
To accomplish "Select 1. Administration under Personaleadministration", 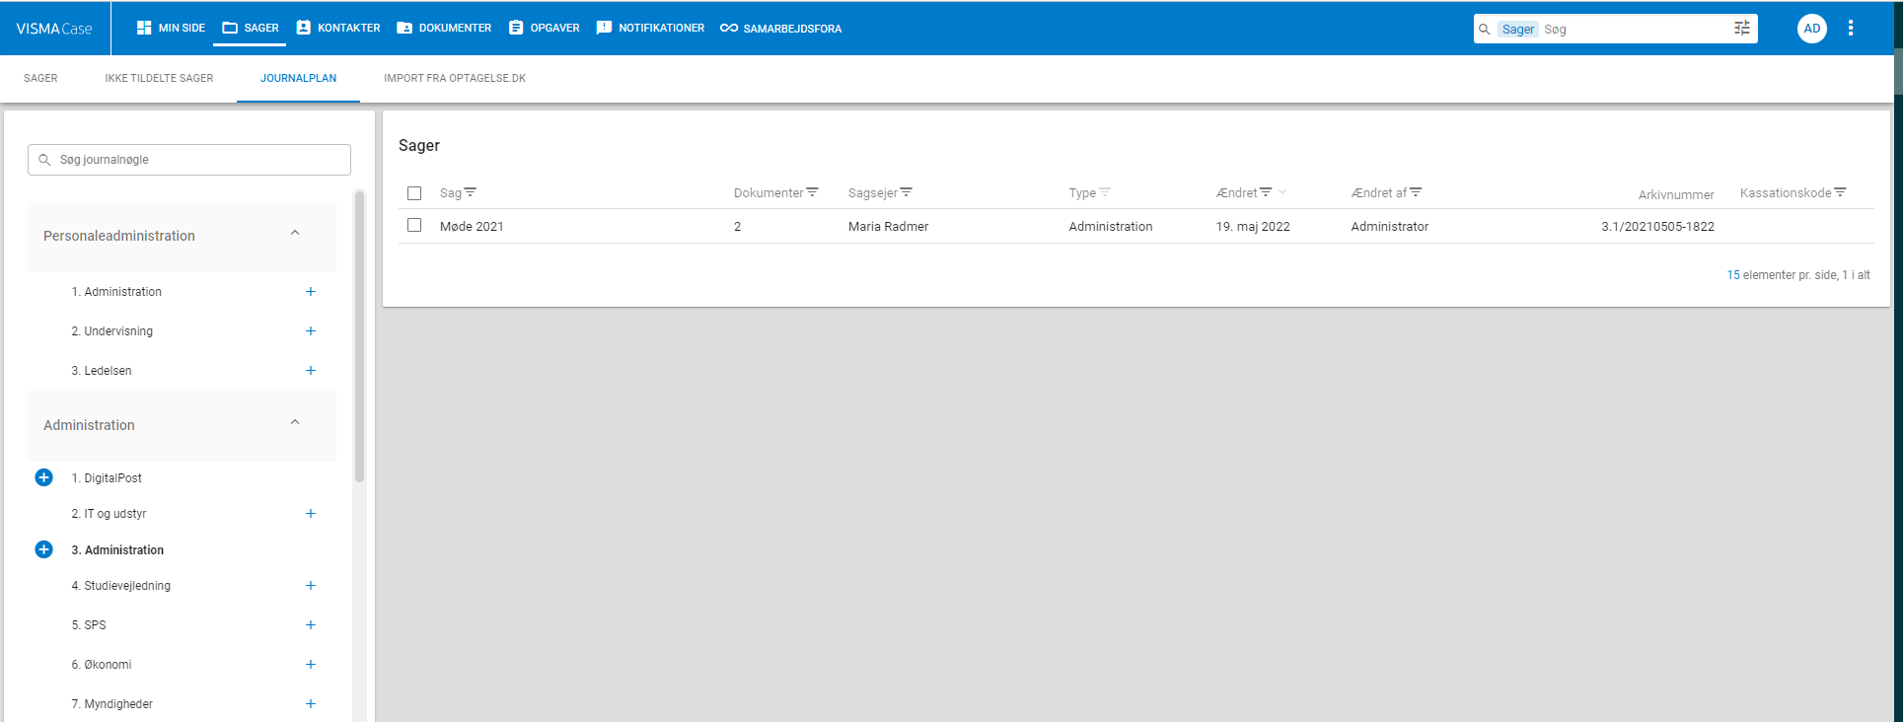I will (x=116, y=292).
